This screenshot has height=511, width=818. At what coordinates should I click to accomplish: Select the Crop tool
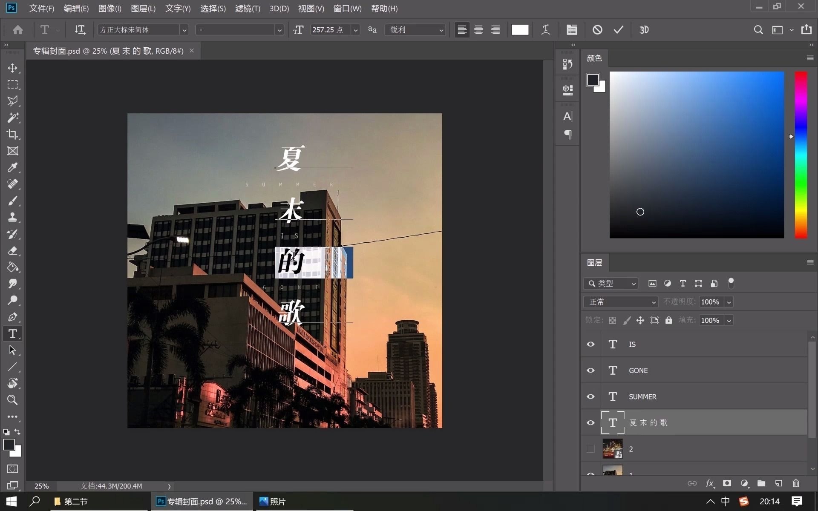[x=12, y=135]
